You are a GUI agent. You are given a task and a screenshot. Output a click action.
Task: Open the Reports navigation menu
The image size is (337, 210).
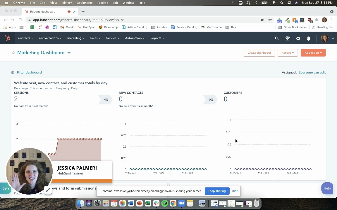pyautogui.click(x=157, y=38)
